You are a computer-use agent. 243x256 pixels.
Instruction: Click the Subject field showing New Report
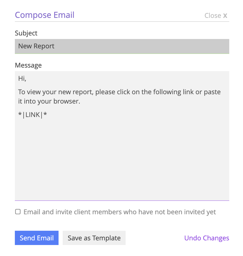pos(122,46)
